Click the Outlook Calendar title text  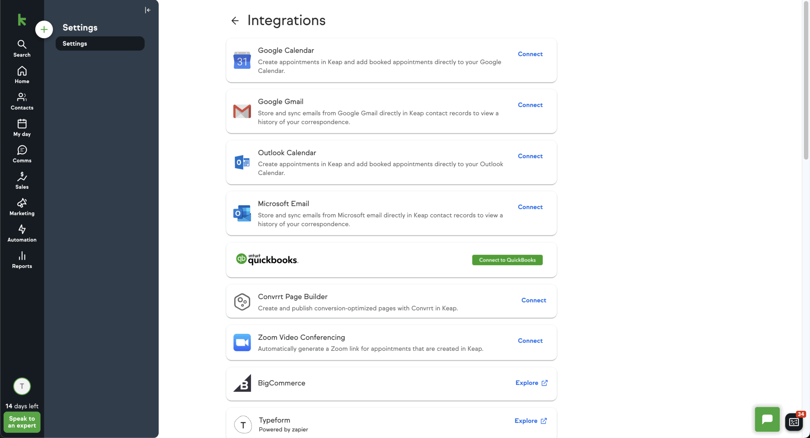tap(287, 153)
